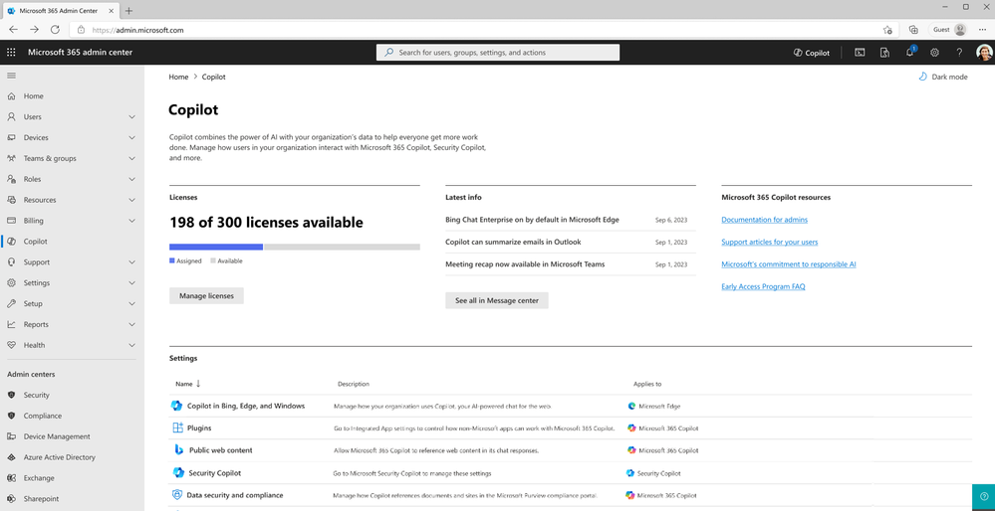This screenshot has width=995, height=511.
Task: Sort settings by Name column header
Action: 188,384
